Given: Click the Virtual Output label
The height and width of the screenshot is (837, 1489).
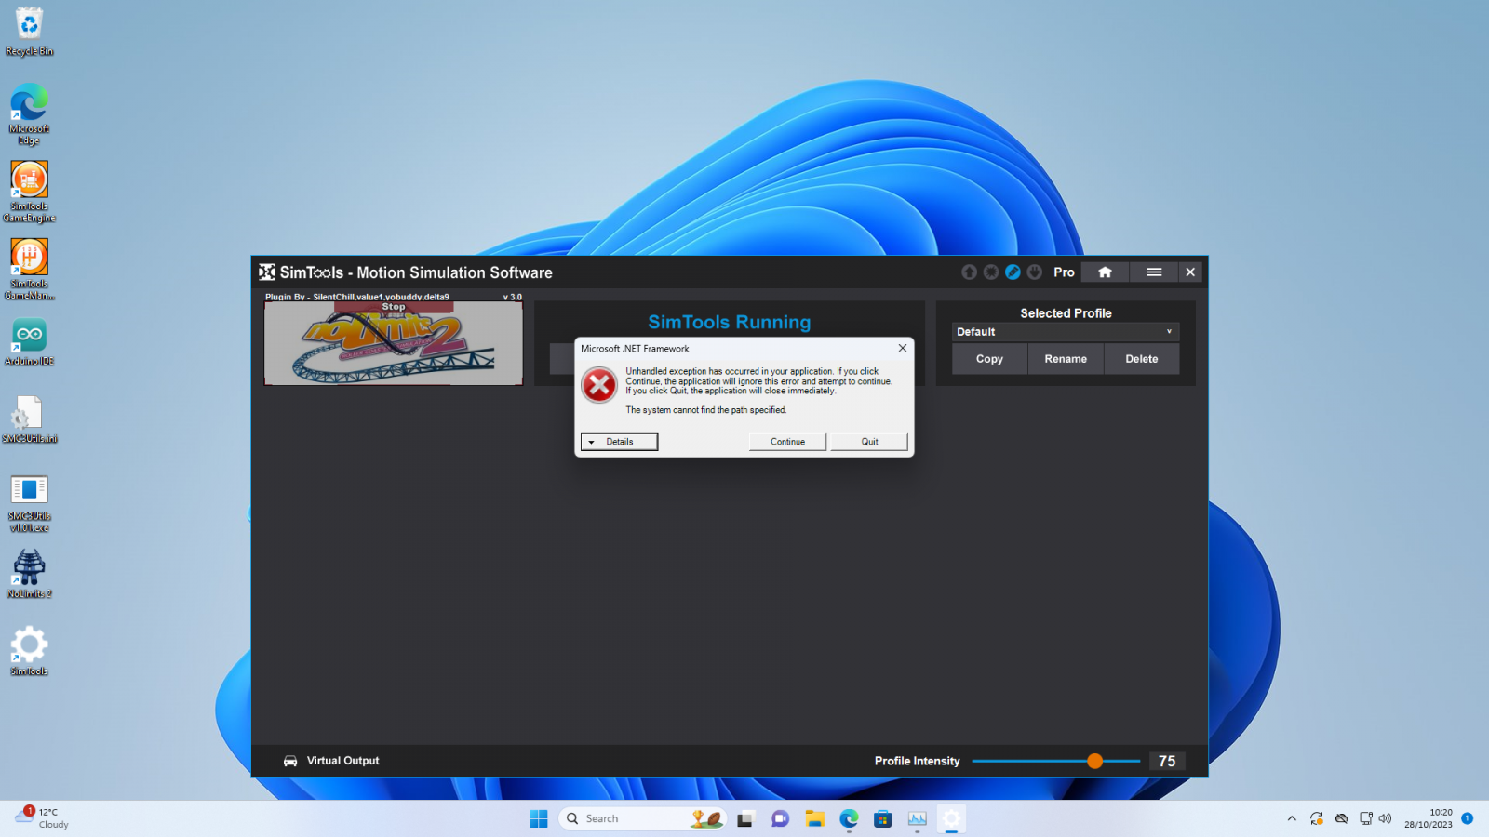Looking at the screenshot, I should pyautogui.click(x=343, y=761).
